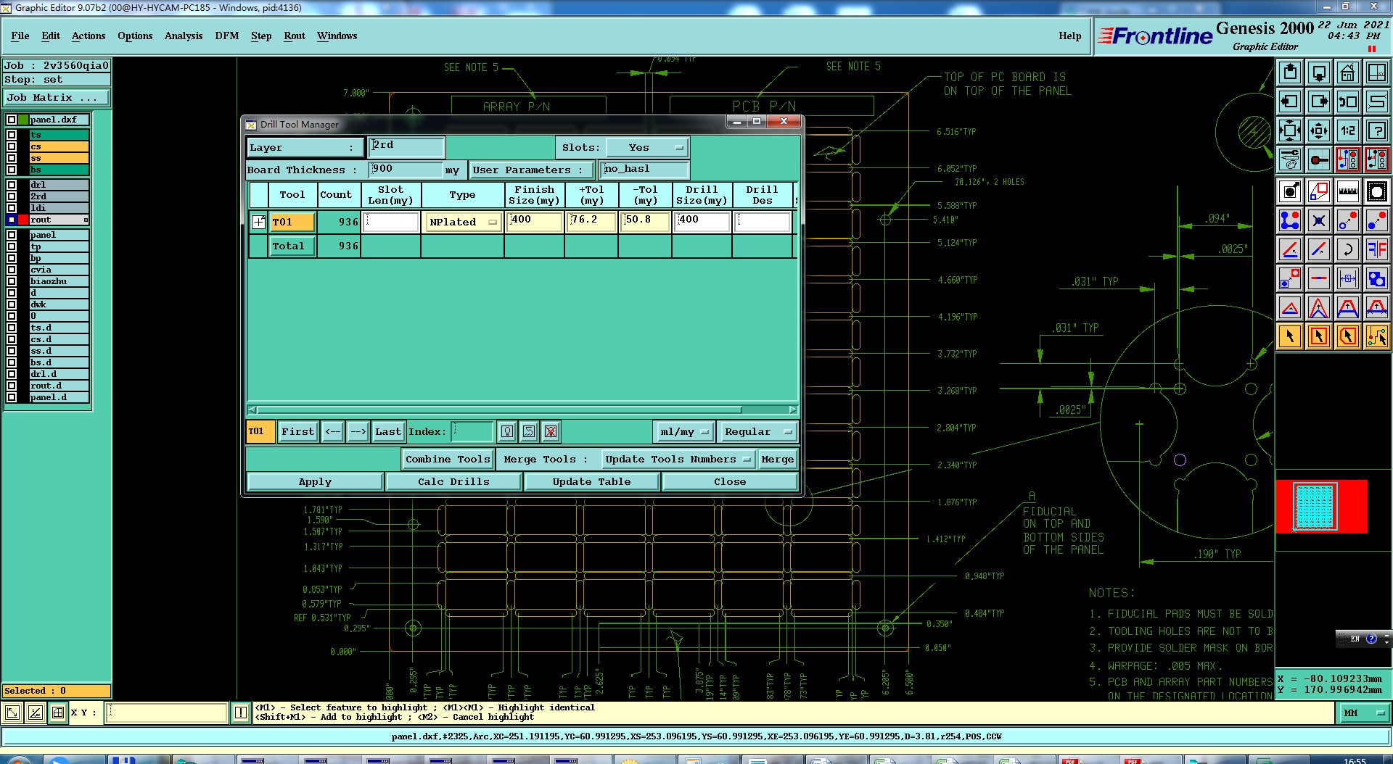Click the red panel overview thumbnail
Image resolution: width=1393 pixels, height=764 pixels.
[x=1321, y=507]
